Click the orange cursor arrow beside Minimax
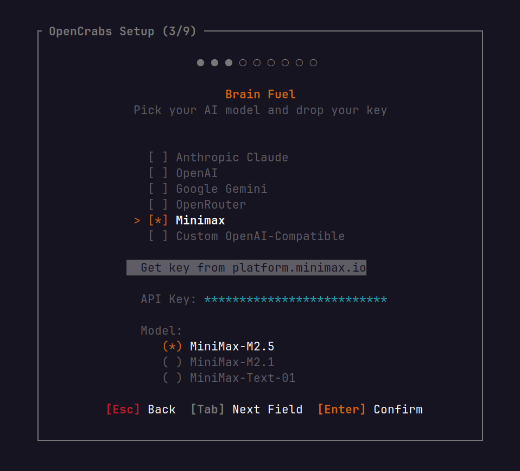The image size is (520, 471). tap(137, 221)
